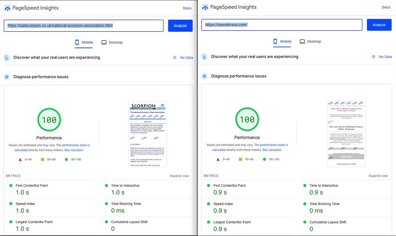The height and width of the screenshot is (236, 396).
Task: Click Scorpion page screenshot thumbnail
Action: click(148, 134)
